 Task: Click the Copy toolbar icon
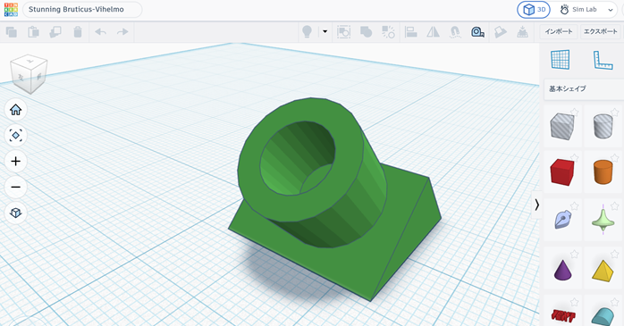click(12, 32)
